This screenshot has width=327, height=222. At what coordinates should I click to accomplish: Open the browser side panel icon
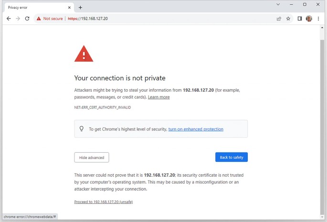click(x=300, y=19)
